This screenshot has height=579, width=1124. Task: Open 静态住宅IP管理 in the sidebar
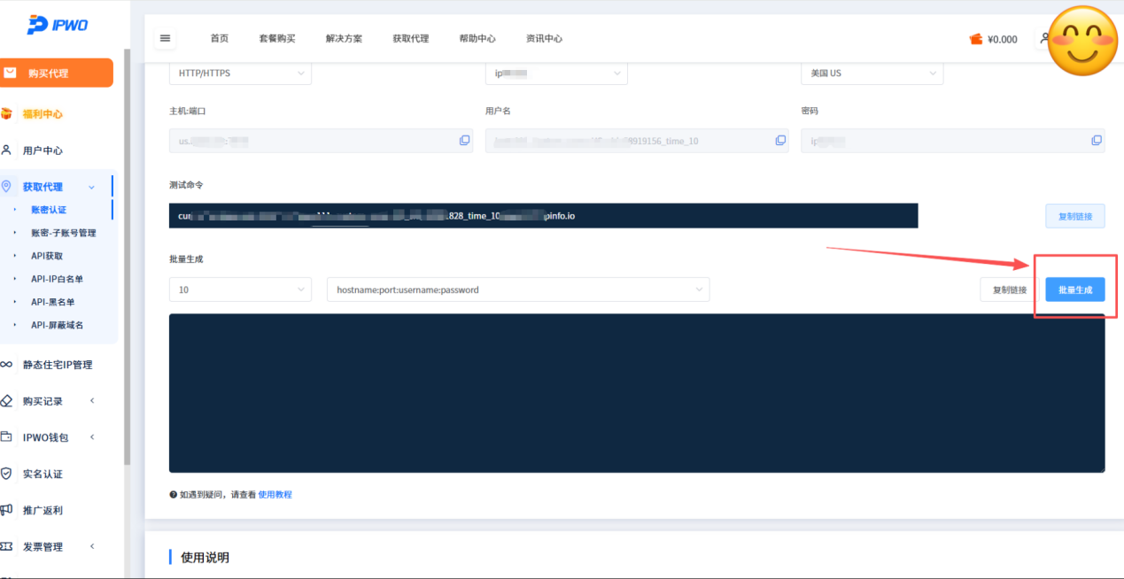pos(58,365)
